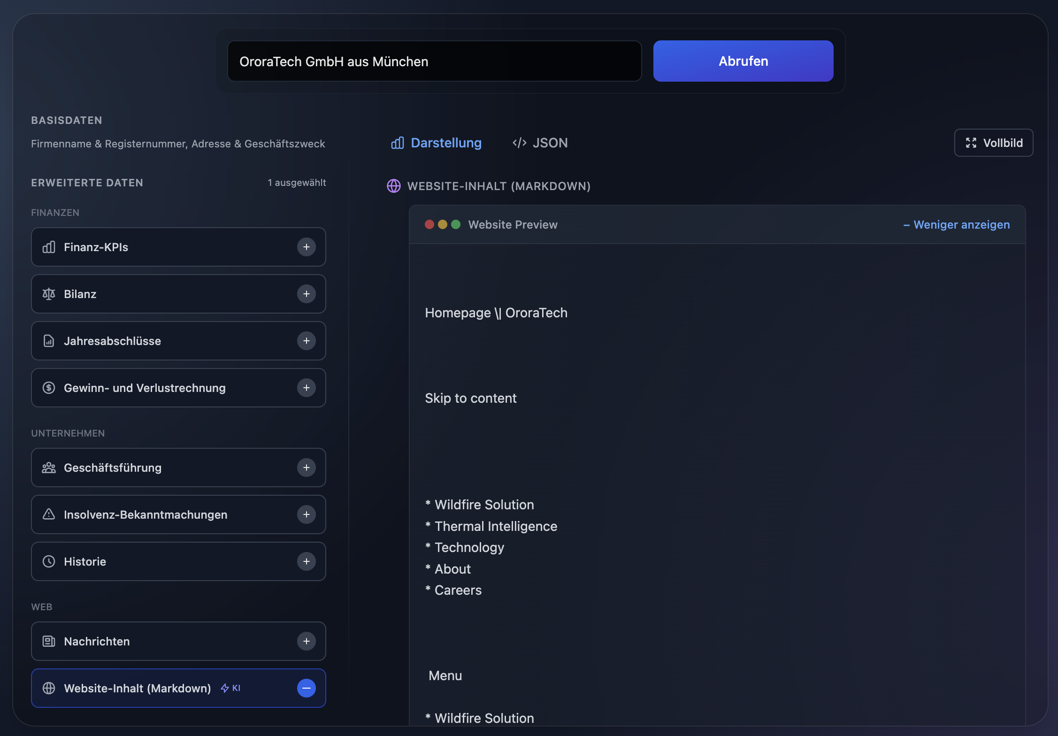Add Finanz-KPIs with its plus button
Viewport: 1058px width, 736px height.
click(307, 247)
